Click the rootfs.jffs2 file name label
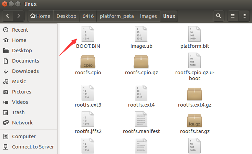Viewport: 252px width, 154px height. click(88, 131)
